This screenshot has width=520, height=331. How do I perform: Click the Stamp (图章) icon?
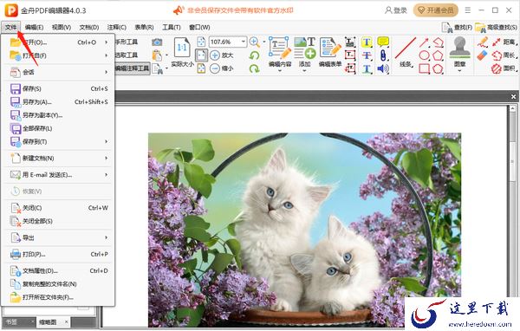(x=459, y=49)
